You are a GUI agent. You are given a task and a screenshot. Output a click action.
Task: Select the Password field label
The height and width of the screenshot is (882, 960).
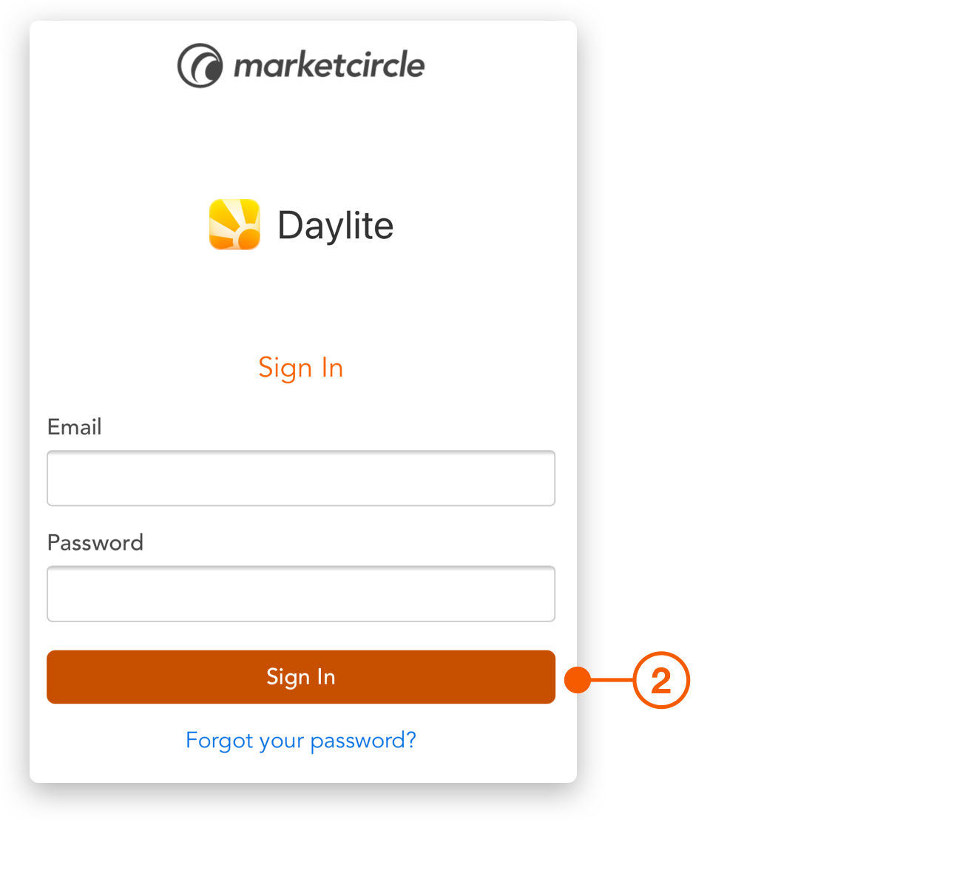tap(95, 542)
